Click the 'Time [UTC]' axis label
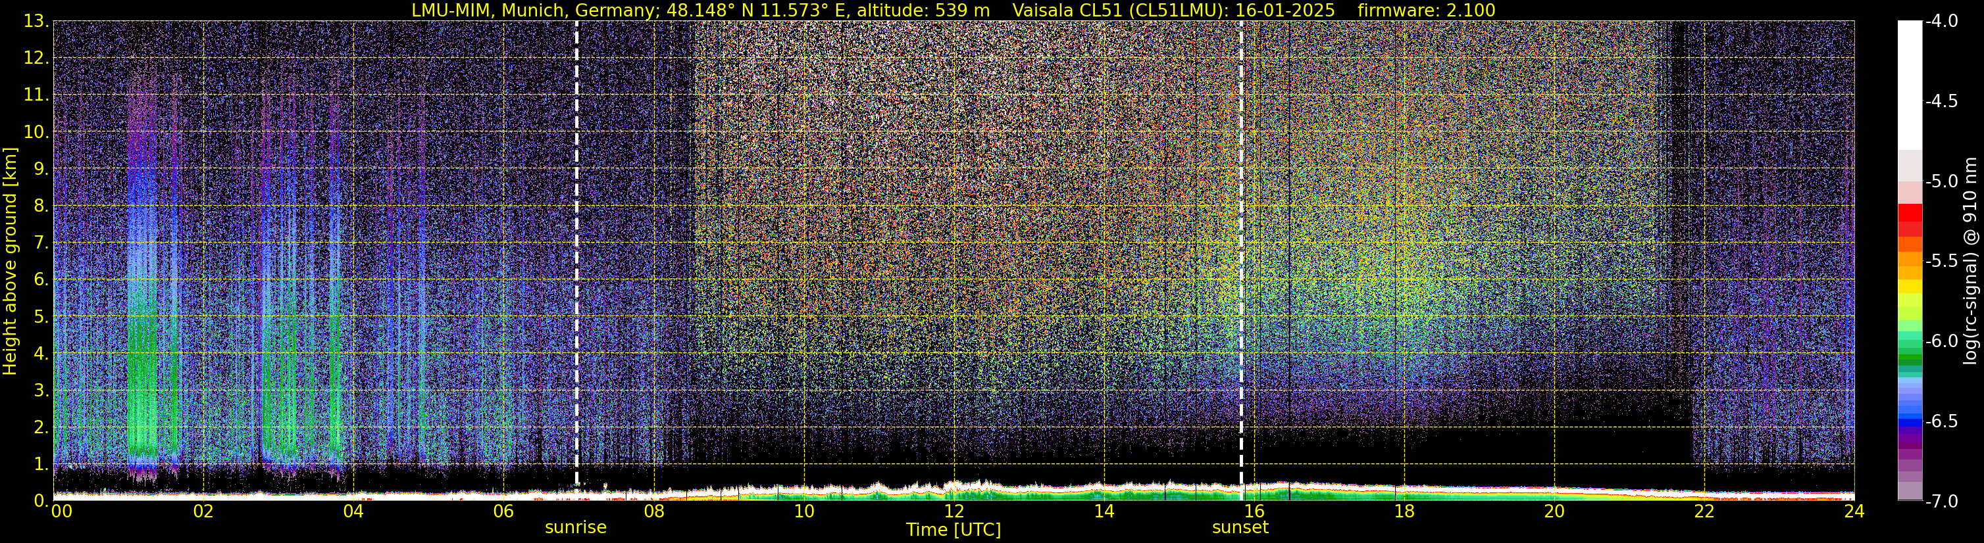 coord(954,530)
